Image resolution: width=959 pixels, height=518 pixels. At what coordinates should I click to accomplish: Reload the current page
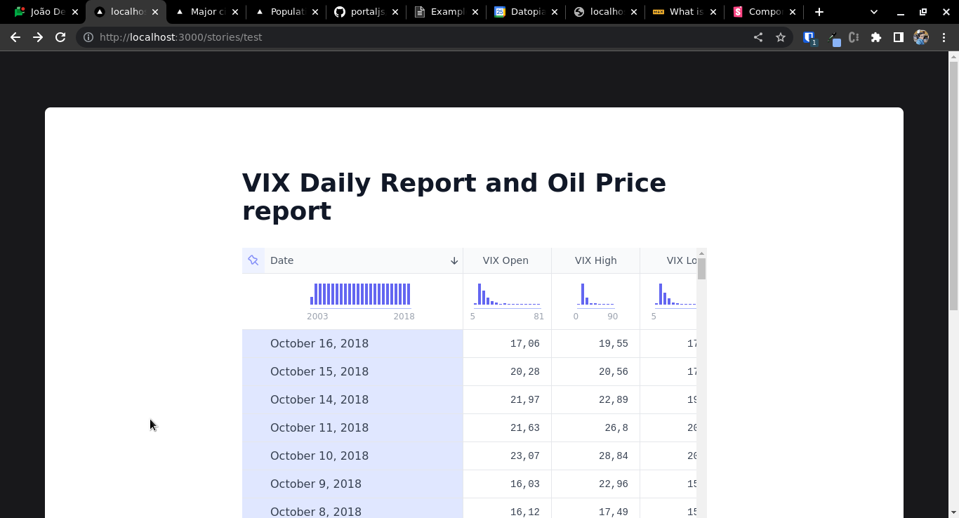60,37
